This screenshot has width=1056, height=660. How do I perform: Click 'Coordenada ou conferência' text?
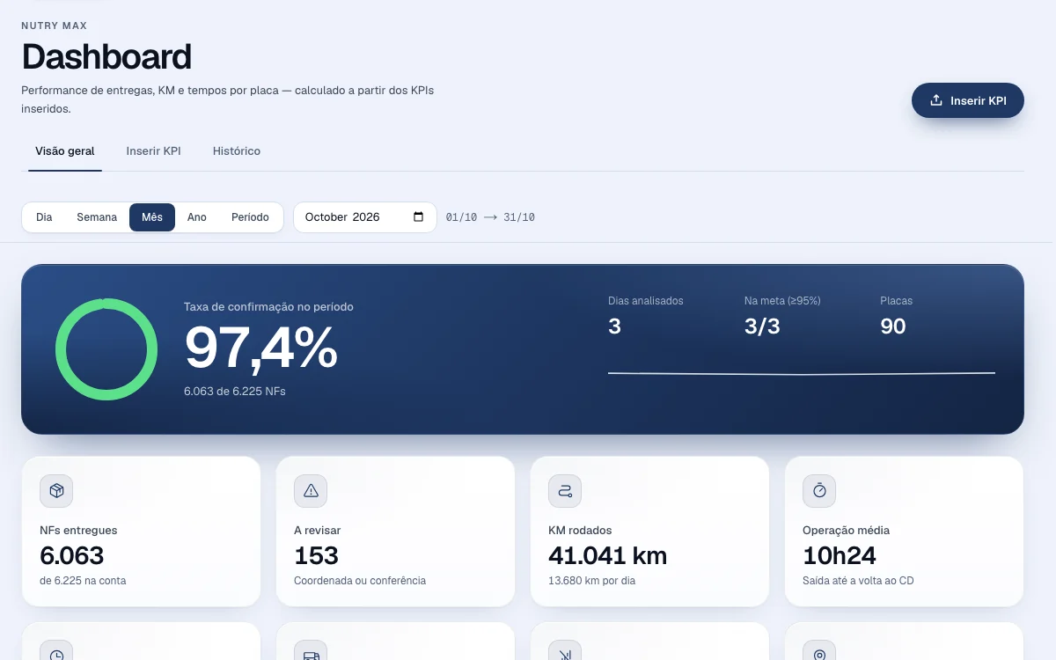pos(360,581)
